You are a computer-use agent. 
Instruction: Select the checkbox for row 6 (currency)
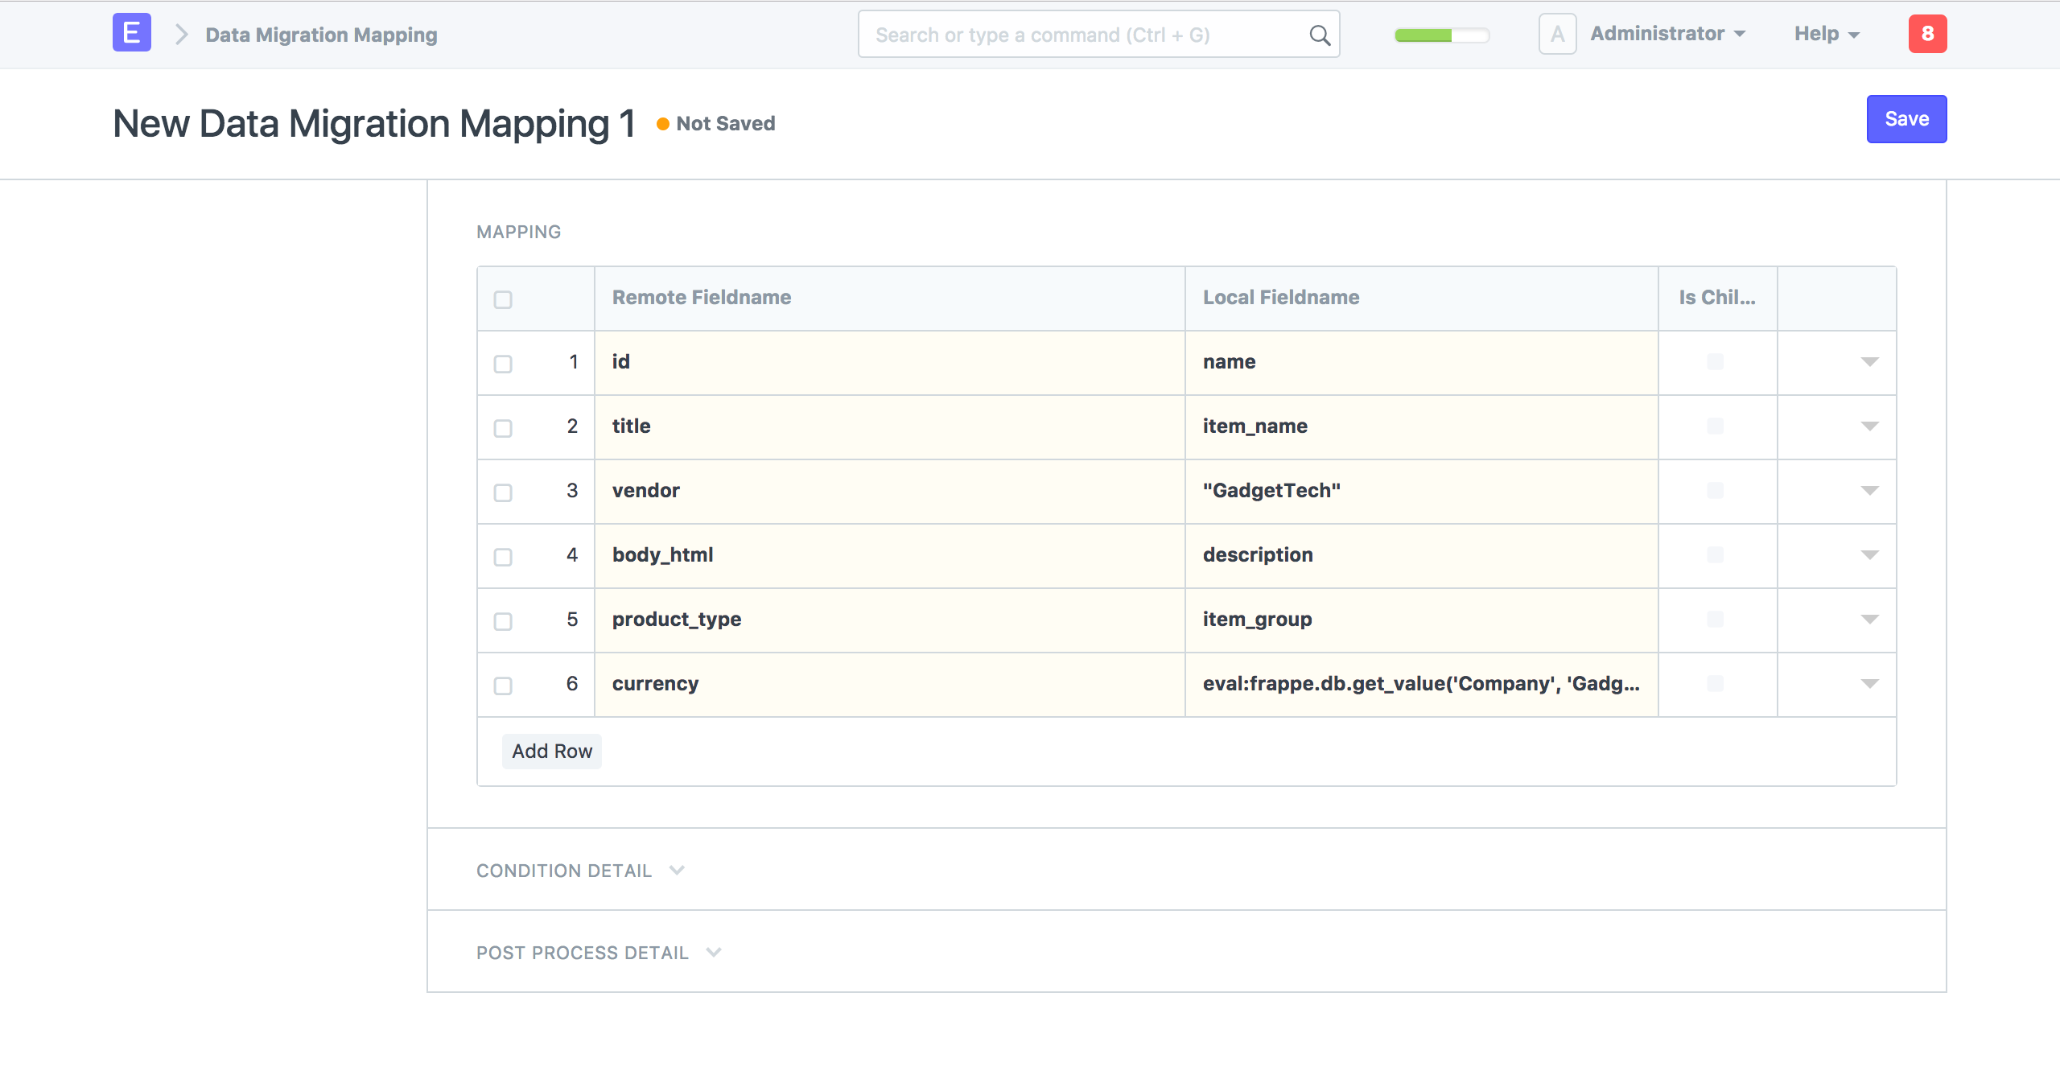click(503, 686)
